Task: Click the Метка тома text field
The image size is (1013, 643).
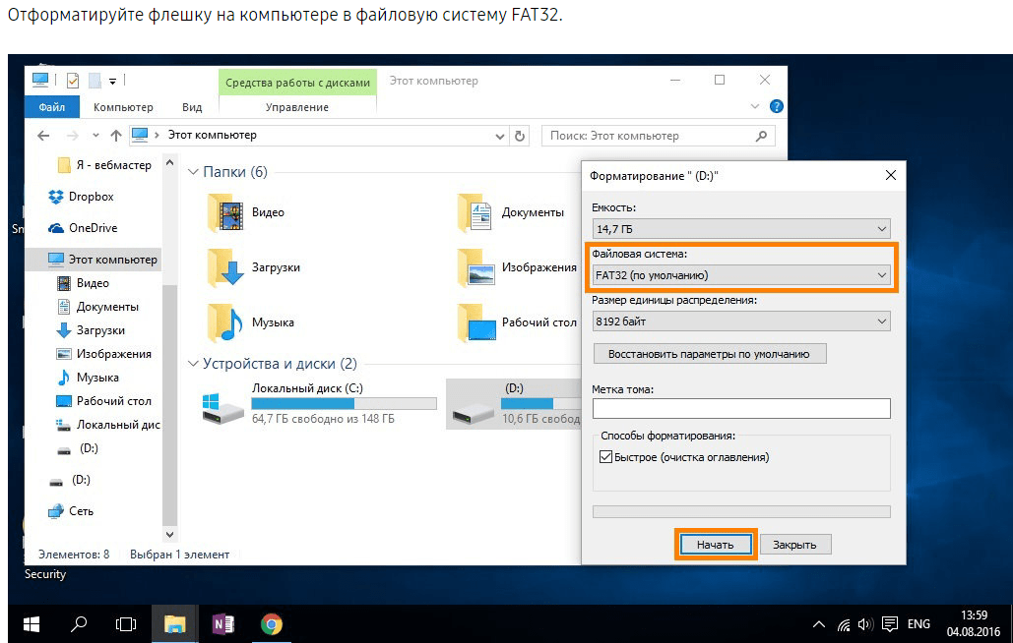Action: tap(740, 408)
